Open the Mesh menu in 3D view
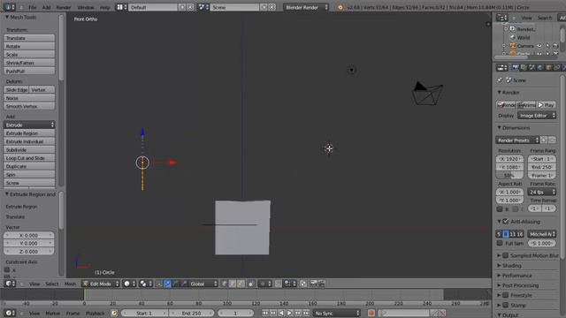Screen dimensions: 566x318 click(x=70, y=284)
